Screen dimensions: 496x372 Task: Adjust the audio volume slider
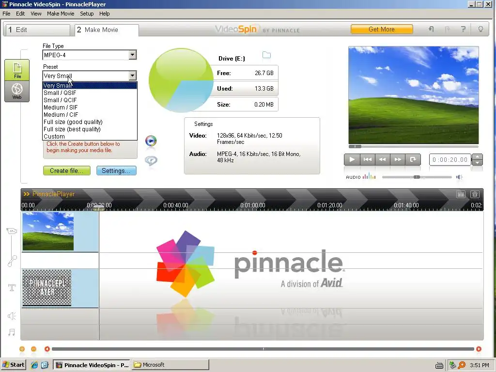click(417, 177)
